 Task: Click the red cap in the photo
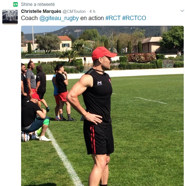tap(103, 53)
